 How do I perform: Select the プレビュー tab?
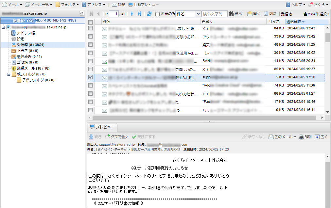(x=102, y=127)
